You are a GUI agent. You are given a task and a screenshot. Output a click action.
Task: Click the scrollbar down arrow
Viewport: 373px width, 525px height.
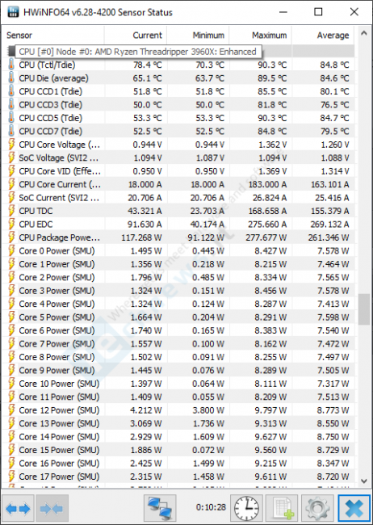point(363,481)
